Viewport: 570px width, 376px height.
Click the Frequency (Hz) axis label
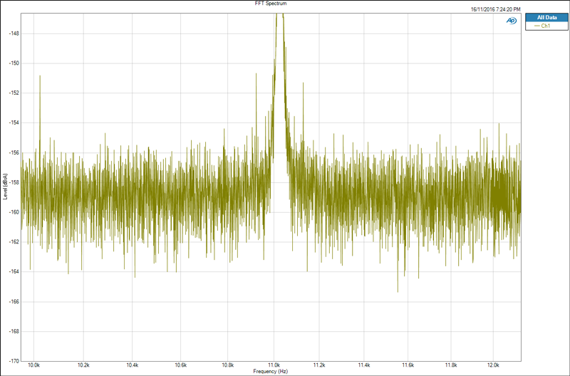coord(271,371)
